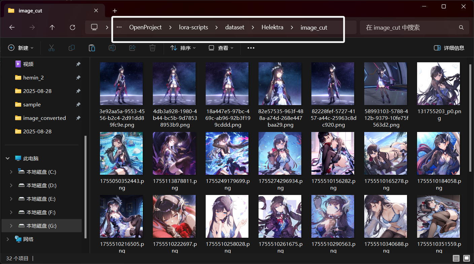Close the image_cut tab
This screenshot has height=264, width=474.
coord(96,10)
